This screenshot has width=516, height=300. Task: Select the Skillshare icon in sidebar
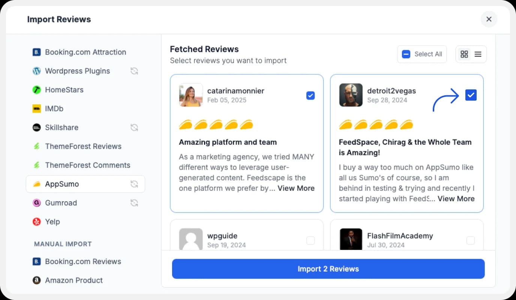[37, 127]
